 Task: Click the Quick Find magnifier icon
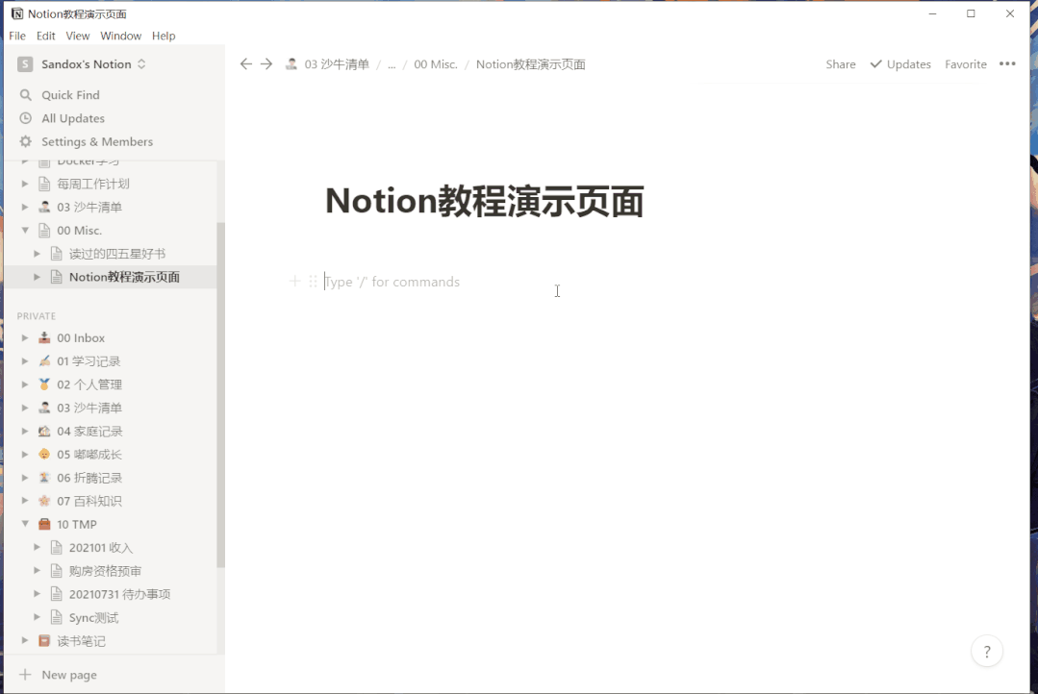tap(26, 95)
